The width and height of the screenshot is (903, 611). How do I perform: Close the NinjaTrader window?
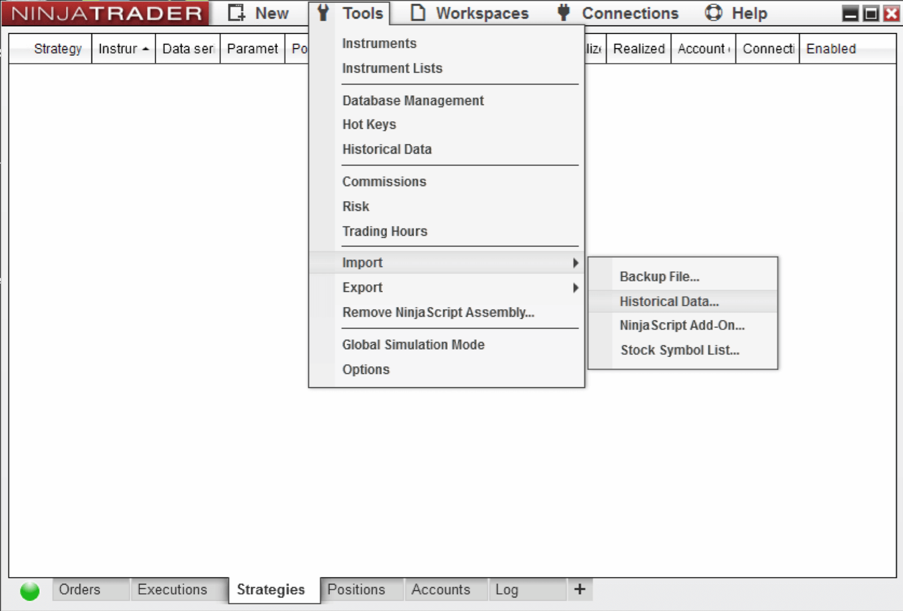pyautogui.click(x=891, y=13)
